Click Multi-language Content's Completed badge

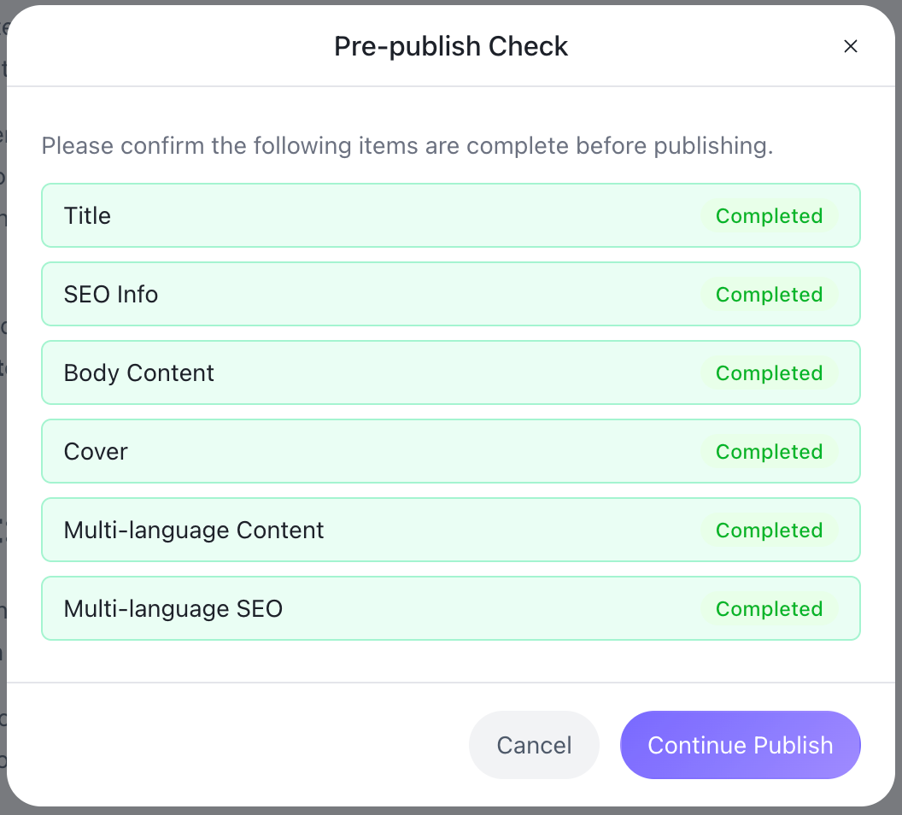pyautogui.click(x=769, y=530)
